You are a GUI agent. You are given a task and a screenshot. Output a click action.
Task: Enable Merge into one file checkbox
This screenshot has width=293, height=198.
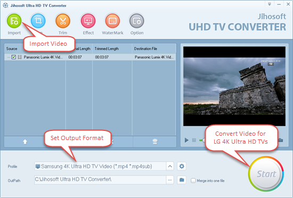click(x=193, y=180)
